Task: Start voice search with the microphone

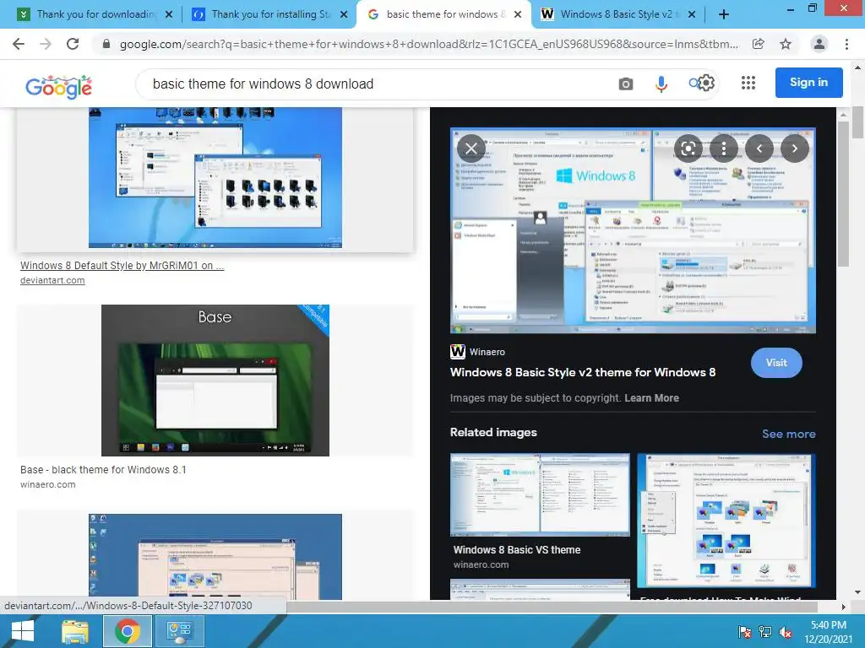Action: (661, 84)
